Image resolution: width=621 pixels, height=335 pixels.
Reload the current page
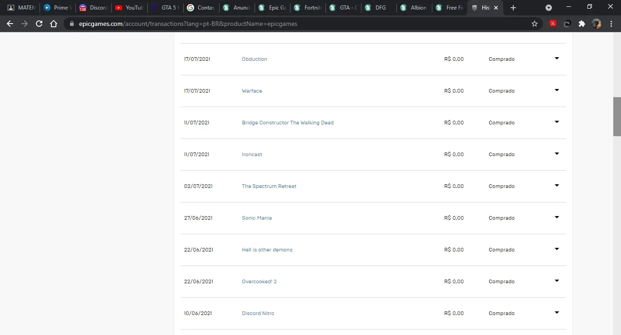point(39,24)
